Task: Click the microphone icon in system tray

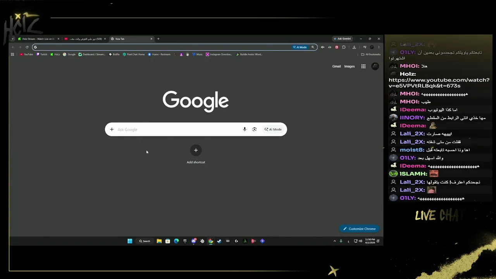Action: coord(341,241)
